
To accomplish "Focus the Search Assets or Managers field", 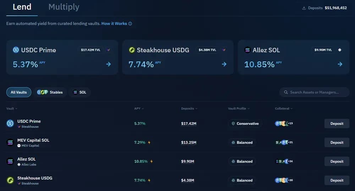I will (x=314, y=92).
